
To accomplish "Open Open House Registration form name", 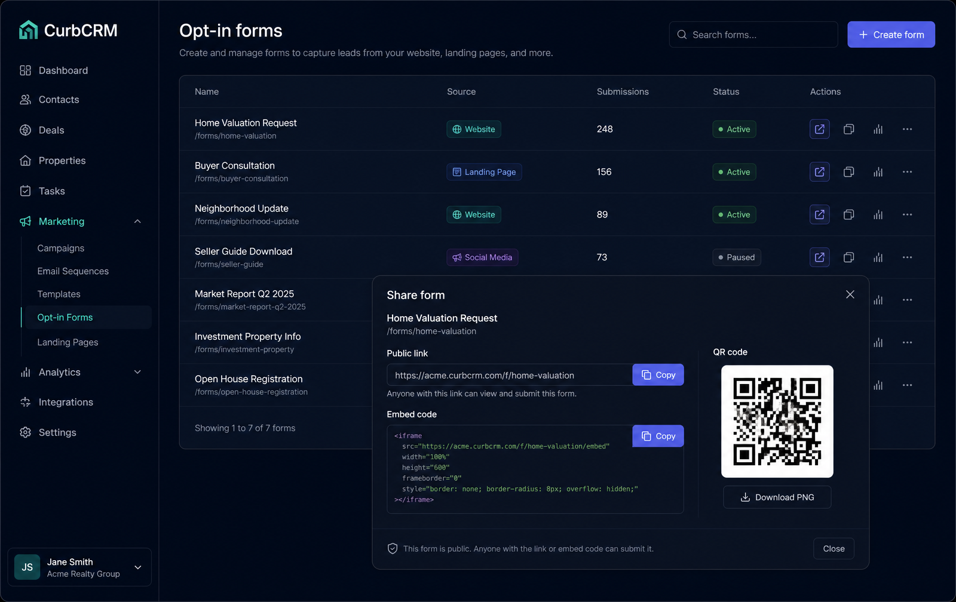I will (249, 379).
